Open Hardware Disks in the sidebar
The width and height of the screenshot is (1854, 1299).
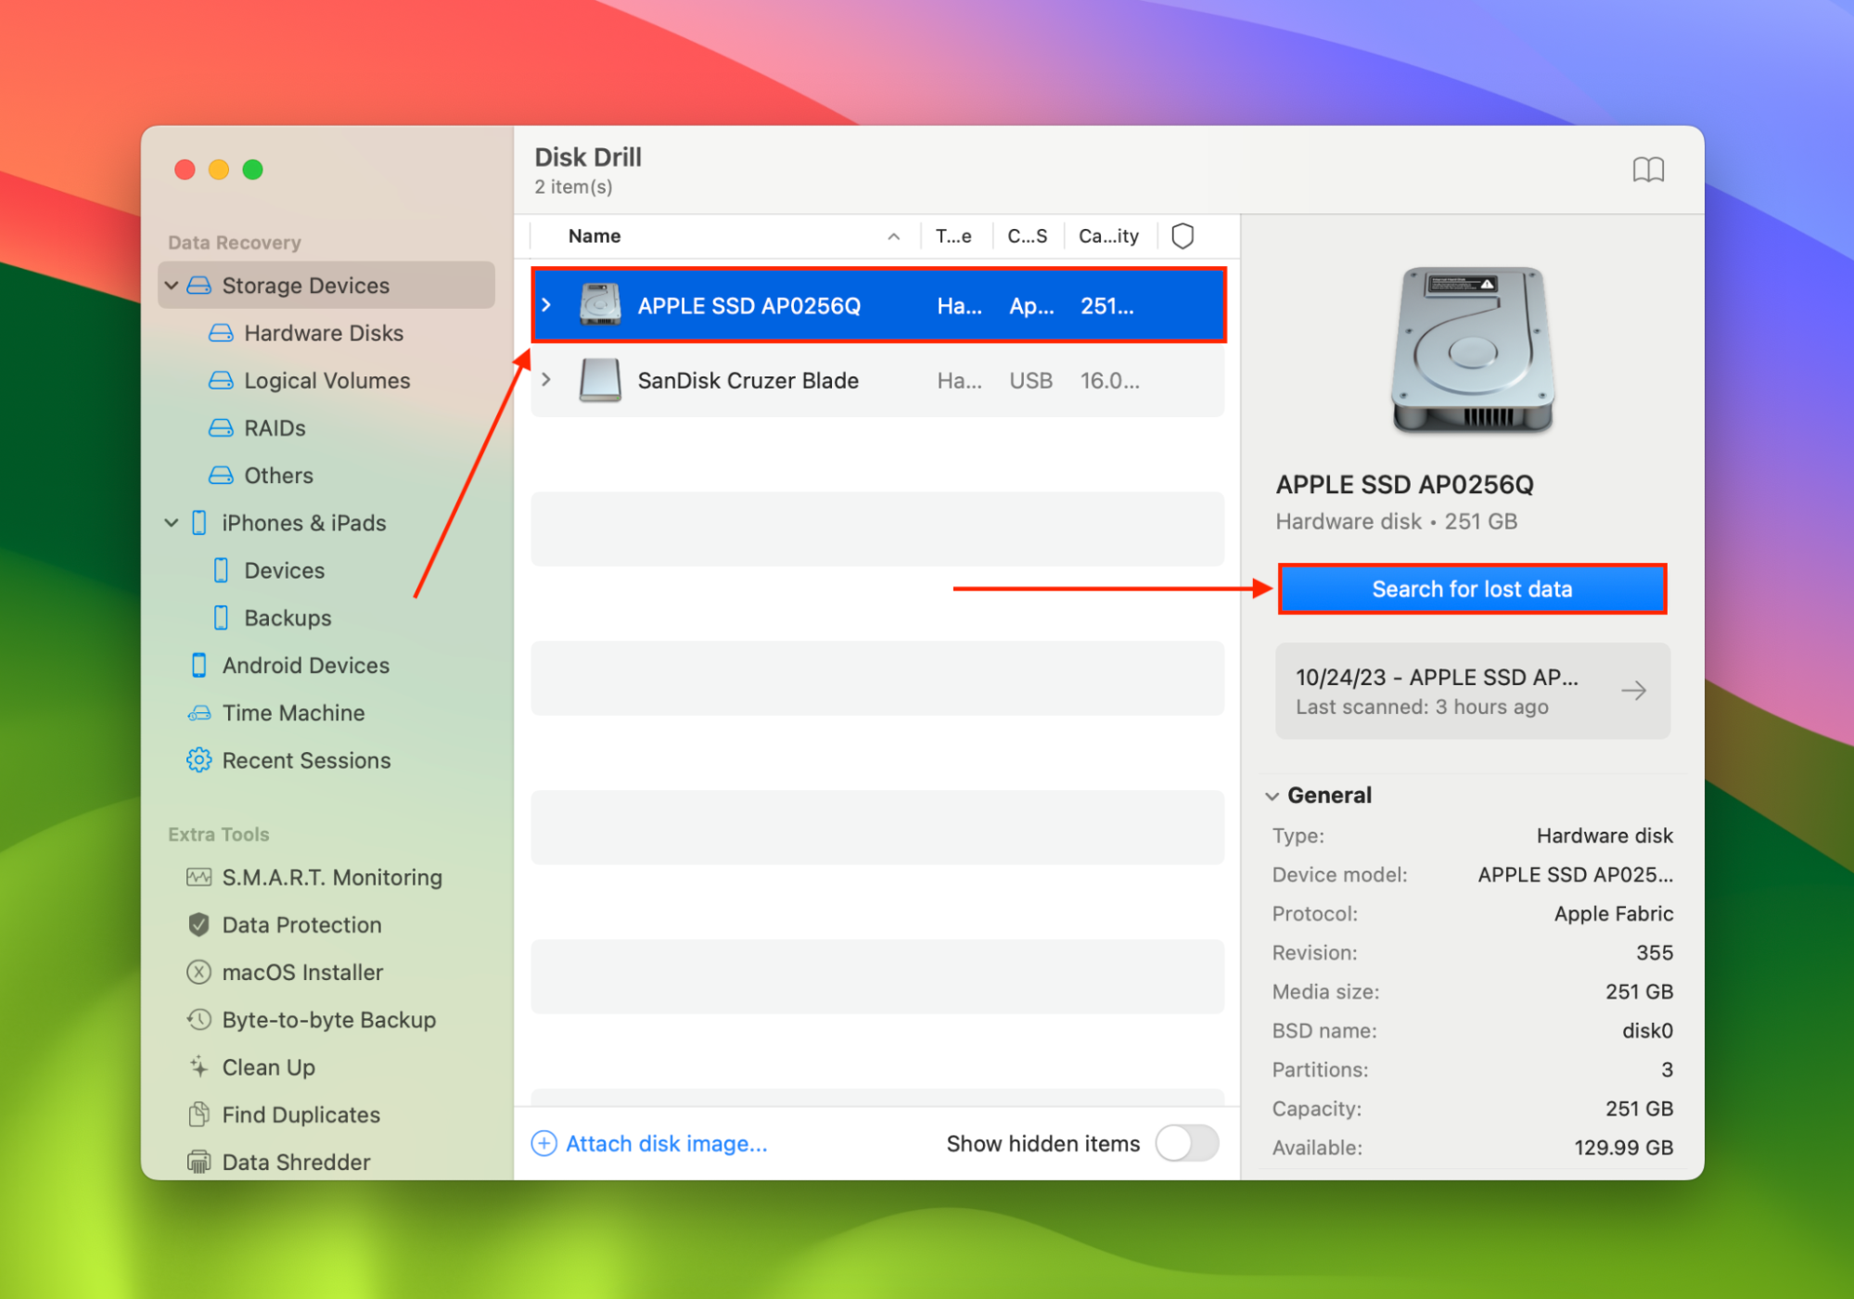point(324,333)
